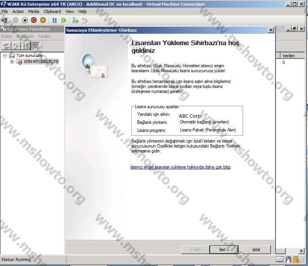The image size is (308, 266).
Task: Expand the WIN-MTUDI63ILF8 server node
Action: [x=12, y=62]
